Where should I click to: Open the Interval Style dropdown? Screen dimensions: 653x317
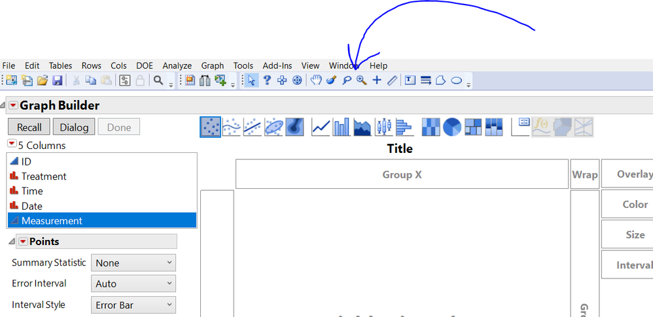tap(133, 305)
